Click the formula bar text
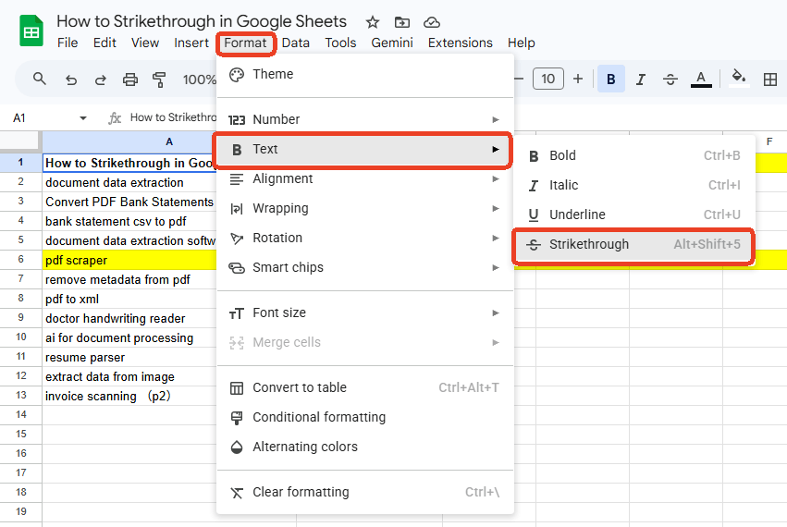Screen dimensions: 787x527 pos(173,117)
